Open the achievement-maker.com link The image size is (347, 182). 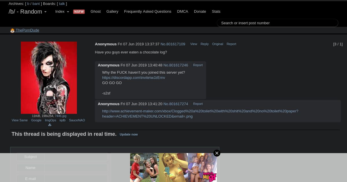click(200, 114)
